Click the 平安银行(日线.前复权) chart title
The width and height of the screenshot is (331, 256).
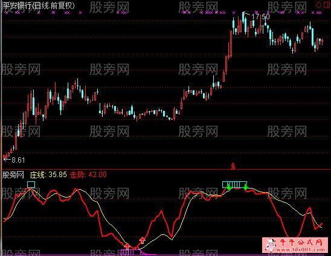coord(39,5)
